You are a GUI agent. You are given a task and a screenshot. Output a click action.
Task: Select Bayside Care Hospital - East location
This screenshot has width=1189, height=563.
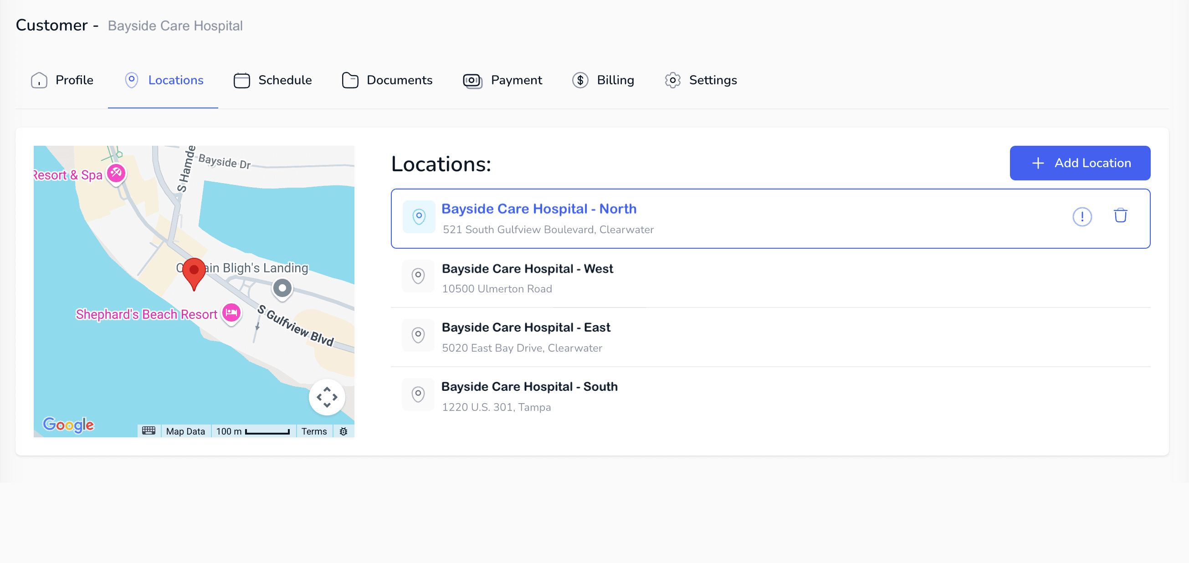click(526, 328)
